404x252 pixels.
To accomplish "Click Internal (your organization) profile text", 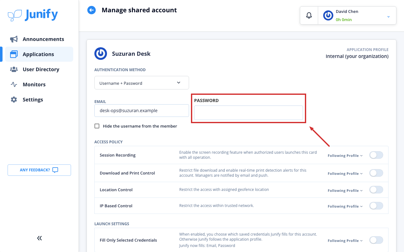I will [357, 56].
